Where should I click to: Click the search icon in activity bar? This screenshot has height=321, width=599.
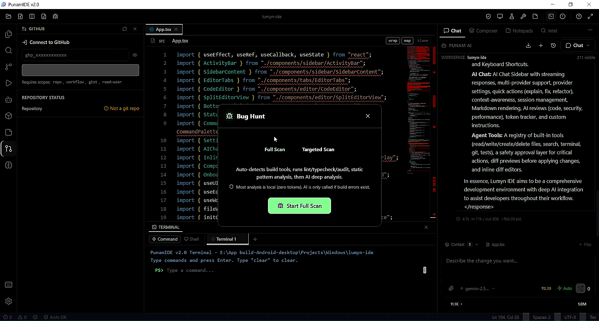coord(9,50)
